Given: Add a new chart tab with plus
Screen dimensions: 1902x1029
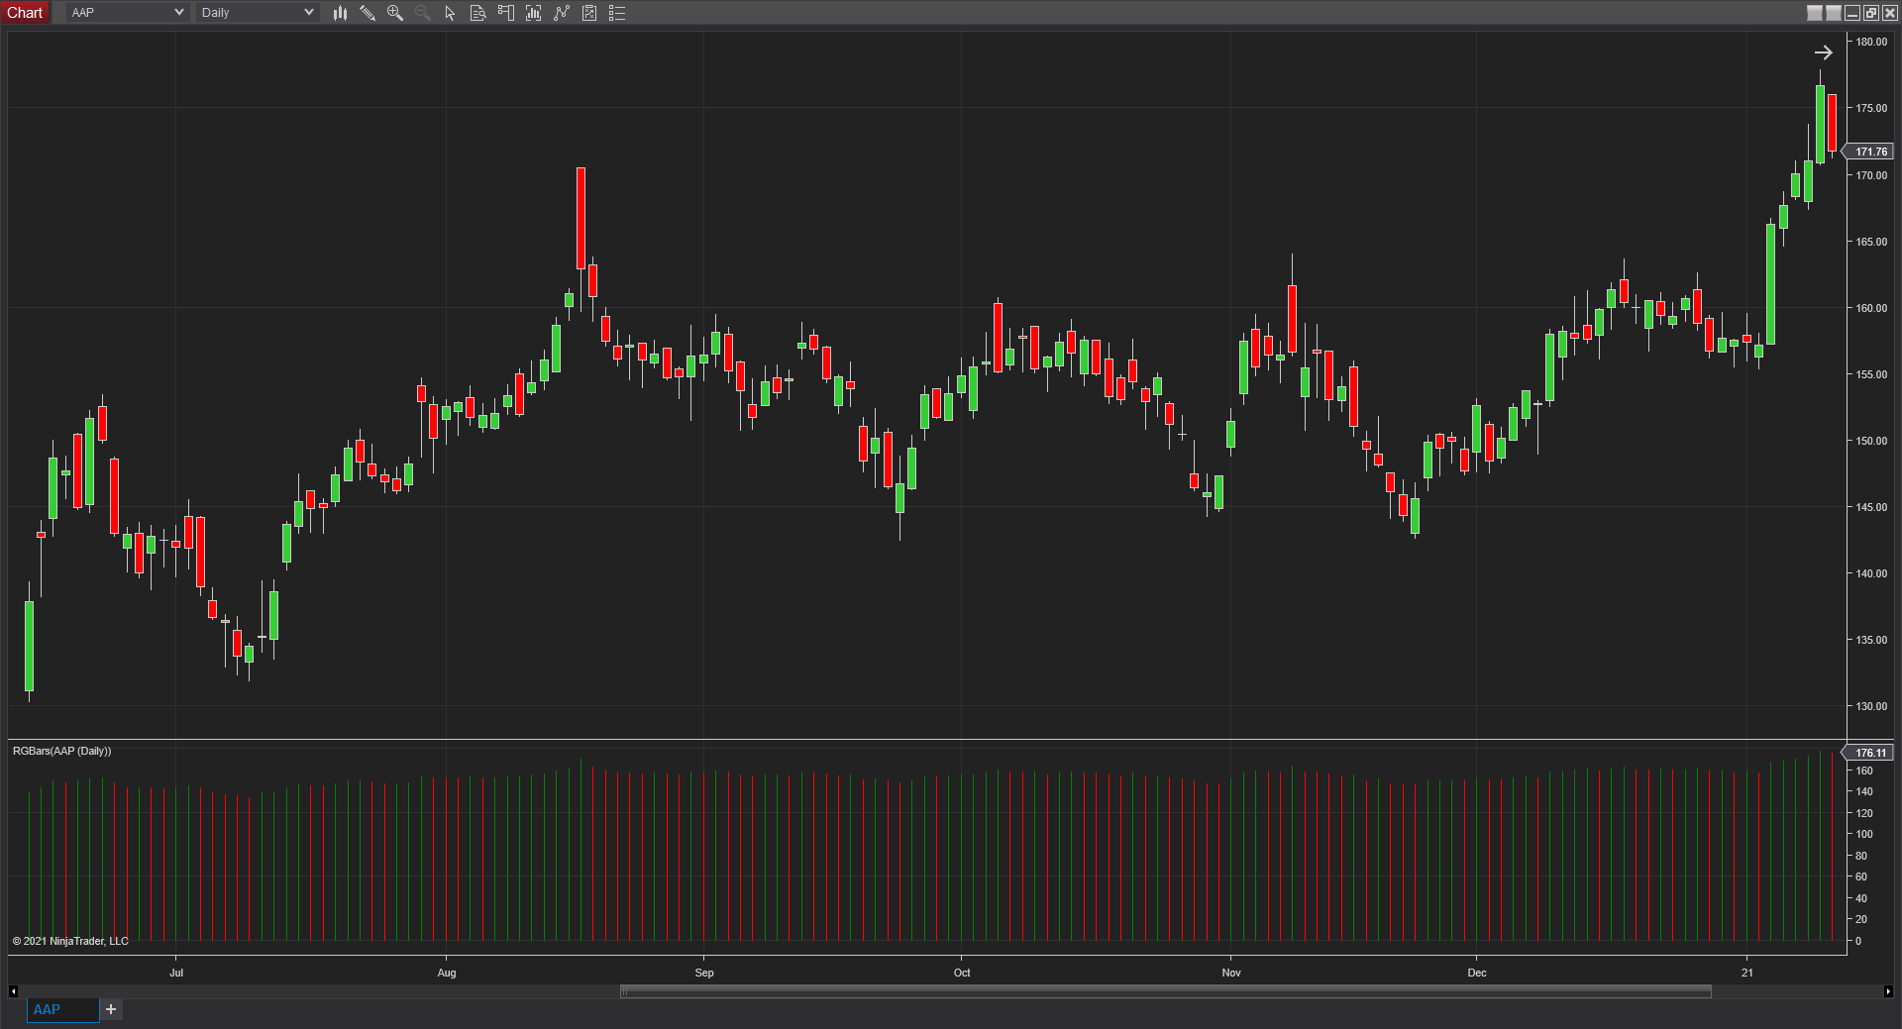Looking at the screenshot, I should coord(111,1009).
